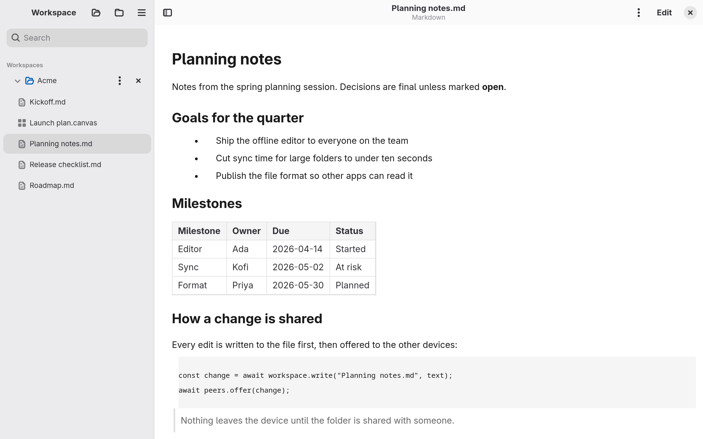Click the Acme folder icon
This screenshot has height=439, width=703.
click(x=30, y=81)
